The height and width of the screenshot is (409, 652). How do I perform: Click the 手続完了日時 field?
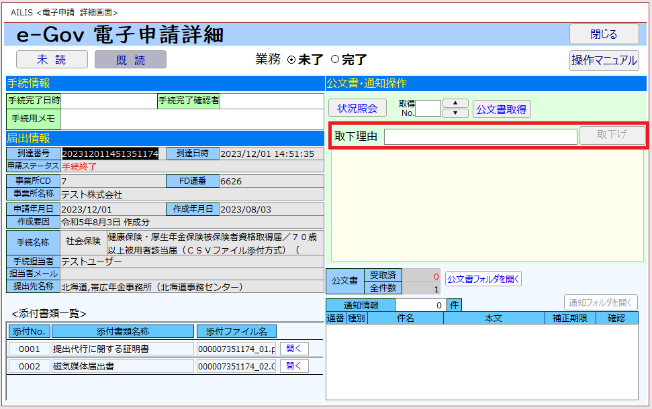pyautogui.click(x=109, y=101)
